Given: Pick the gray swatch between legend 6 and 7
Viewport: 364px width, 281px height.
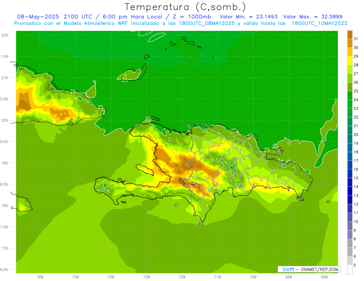Looking at the screenshot, I should click(350, 252).
